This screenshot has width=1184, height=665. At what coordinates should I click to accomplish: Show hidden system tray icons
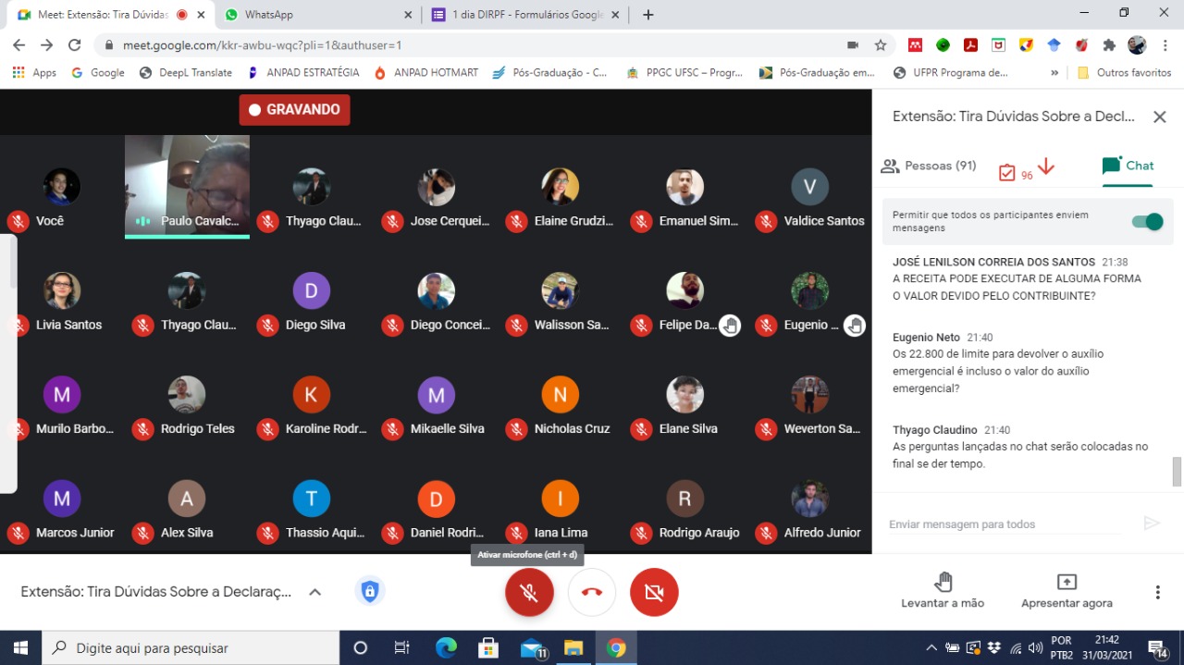(931, 647)
